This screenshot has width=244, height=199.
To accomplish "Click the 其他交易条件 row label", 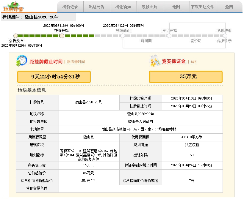I will 37,188.
